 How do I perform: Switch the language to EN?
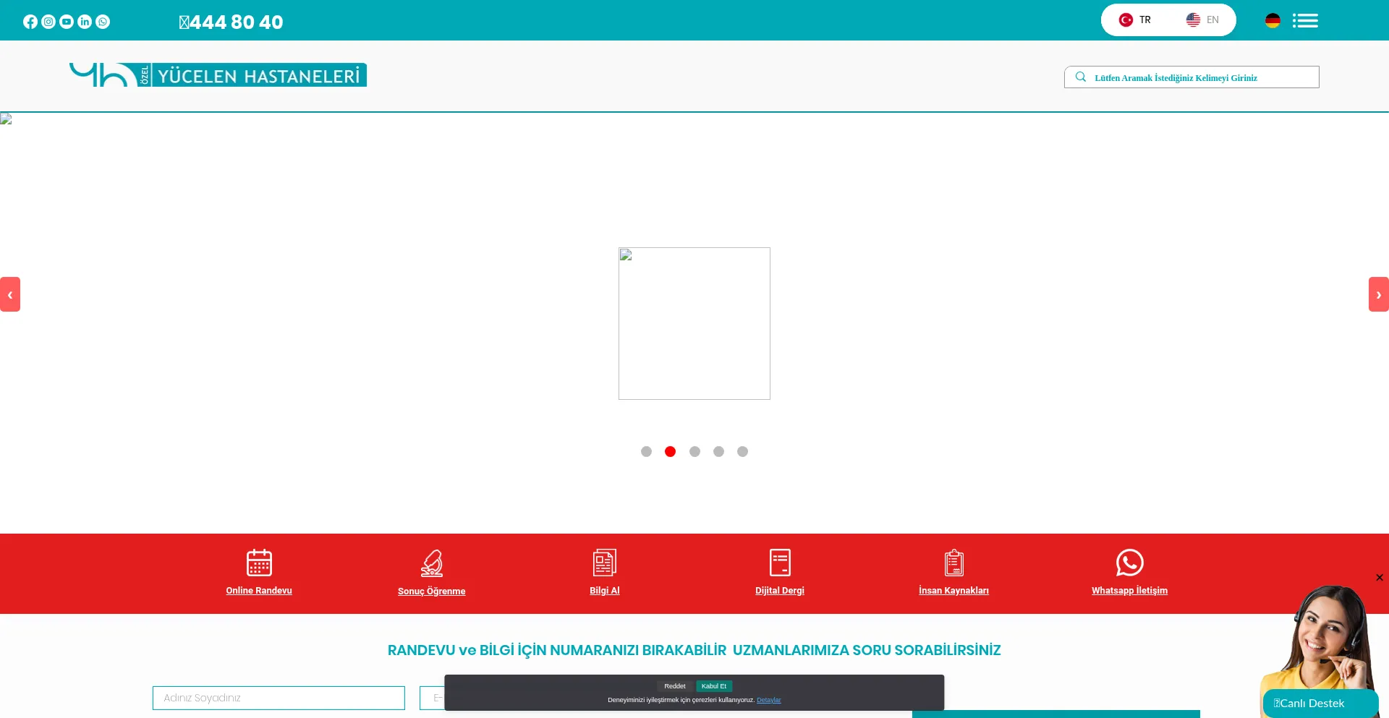[x=1202, y=20]
